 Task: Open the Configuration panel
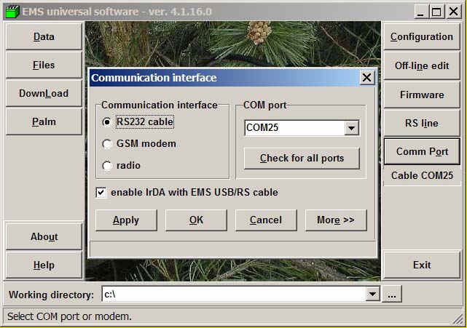421,37
